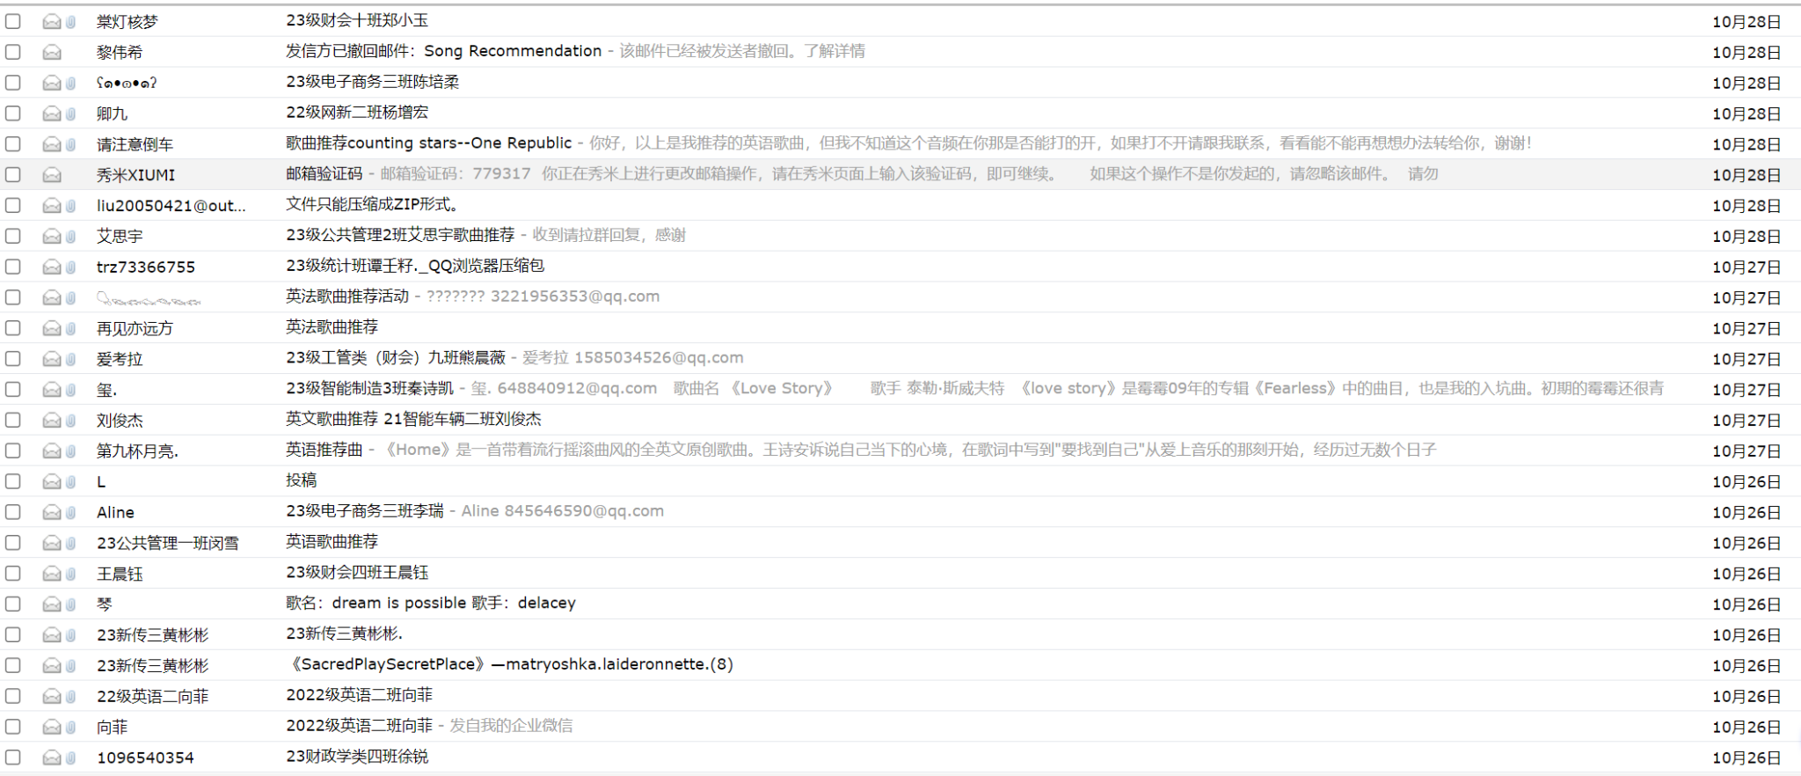Click the envelope icon beside sender 琴

click(52, 604)
